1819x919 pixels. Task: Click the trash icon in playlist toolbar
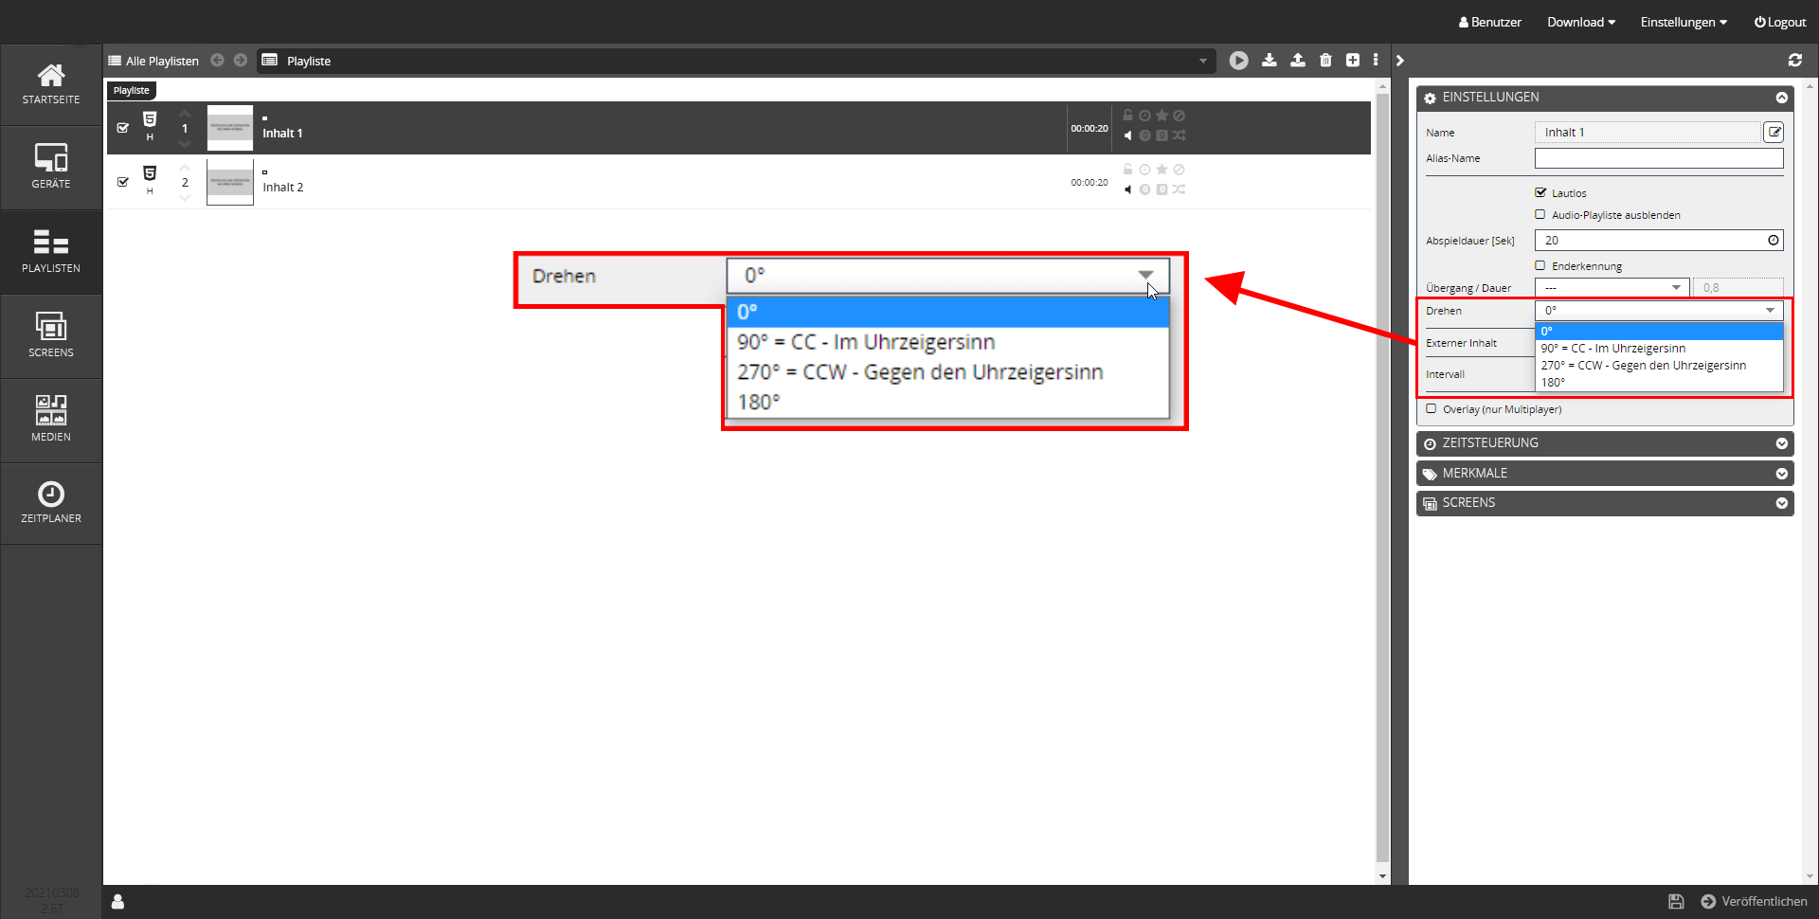[1325, 61]
